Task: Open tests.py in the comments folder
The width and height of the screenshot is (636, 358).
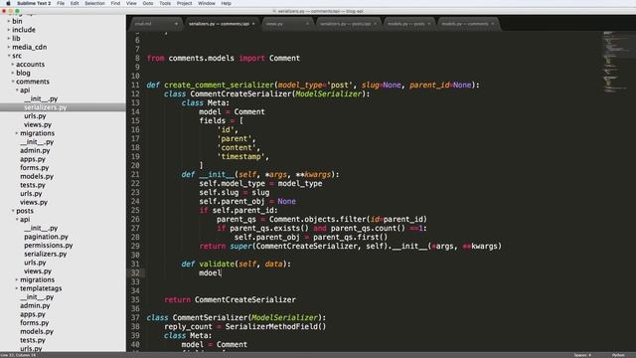Action: (x=33, y=185)
